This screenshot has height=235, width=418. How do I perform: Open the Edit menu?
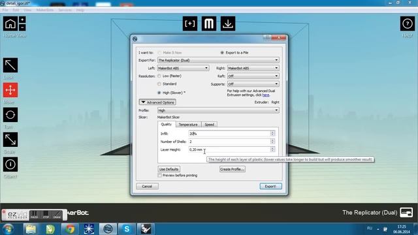[x=16, y=10]
